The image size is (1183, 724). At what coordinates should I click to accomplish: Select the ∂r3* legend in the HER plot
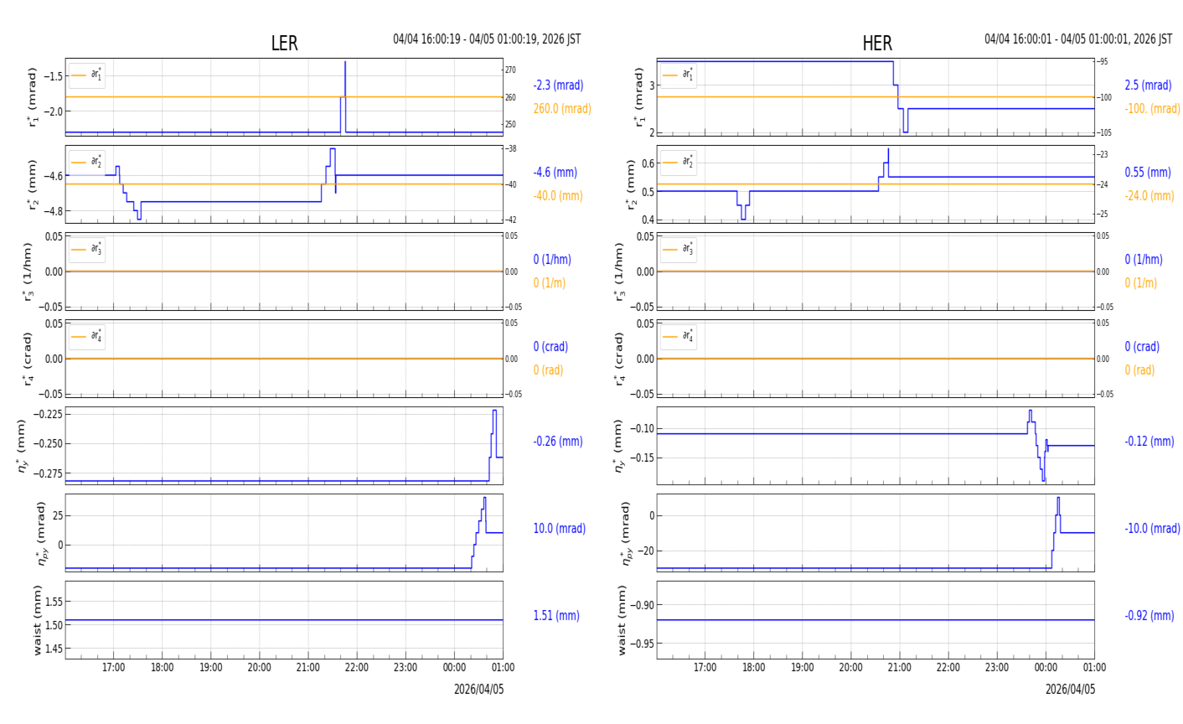[x=679, y=250]
